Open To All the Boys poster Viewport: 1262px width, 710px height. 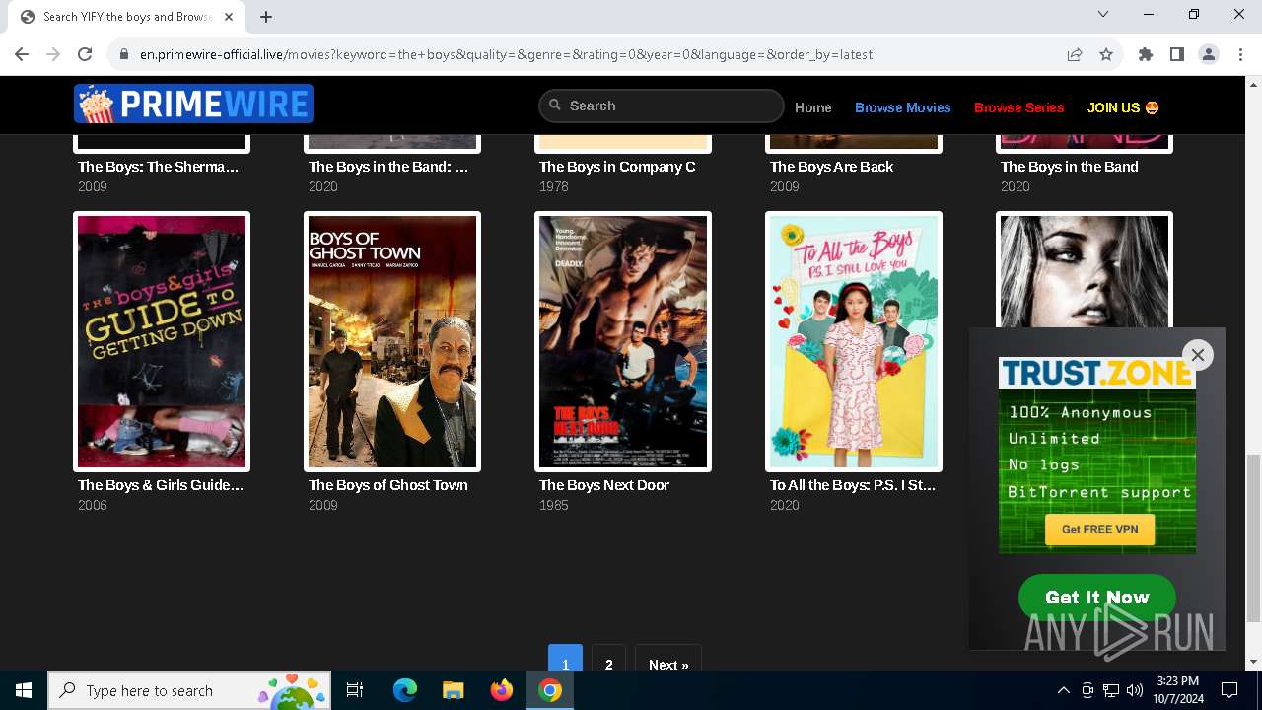(x=854, y=341)
